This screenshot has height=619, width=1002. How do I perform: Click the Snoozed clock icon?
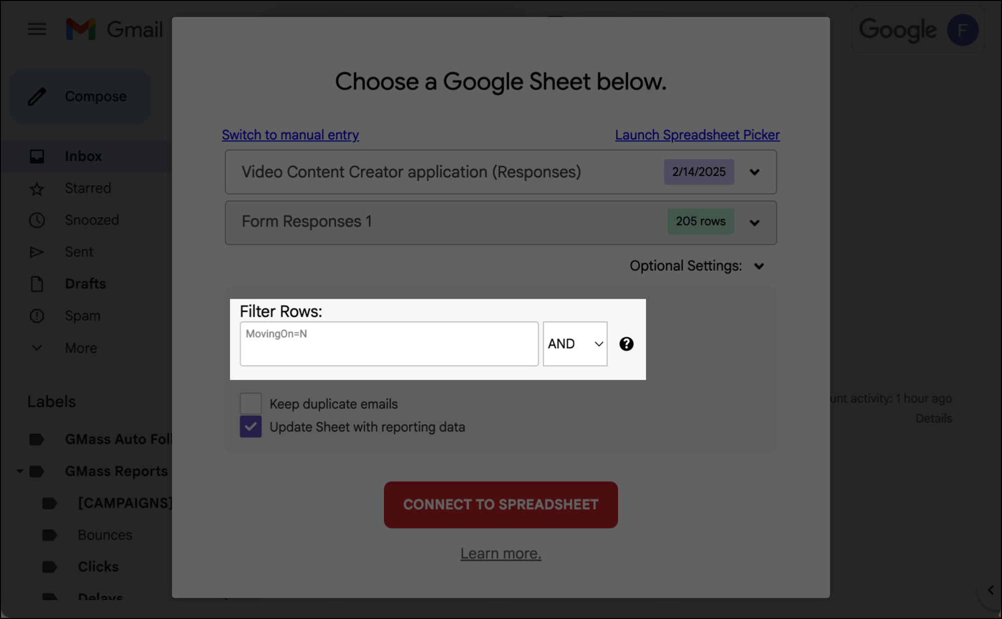(37, 220)
